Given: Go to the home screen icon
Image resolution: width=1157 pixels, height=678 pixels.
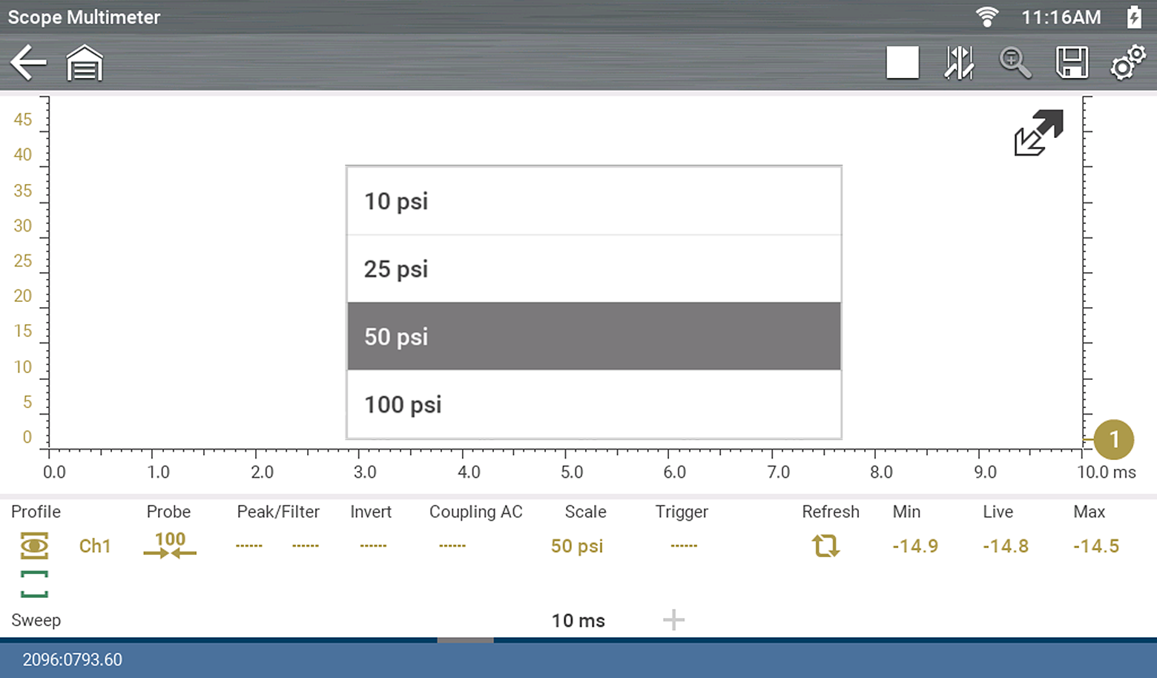Looking at the screenshot, I should pos(85,63).
